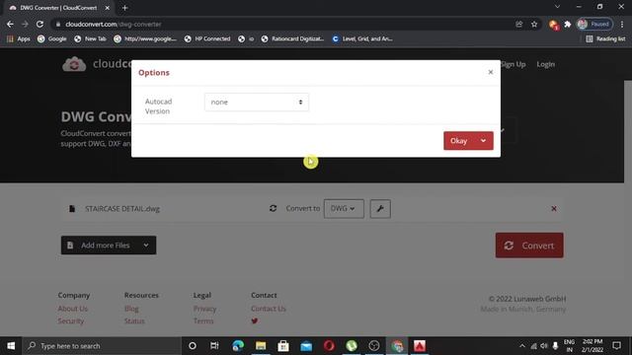632x355 pixels.
Task: Open the Autocad Version dropdown
Action: point(257,103)
